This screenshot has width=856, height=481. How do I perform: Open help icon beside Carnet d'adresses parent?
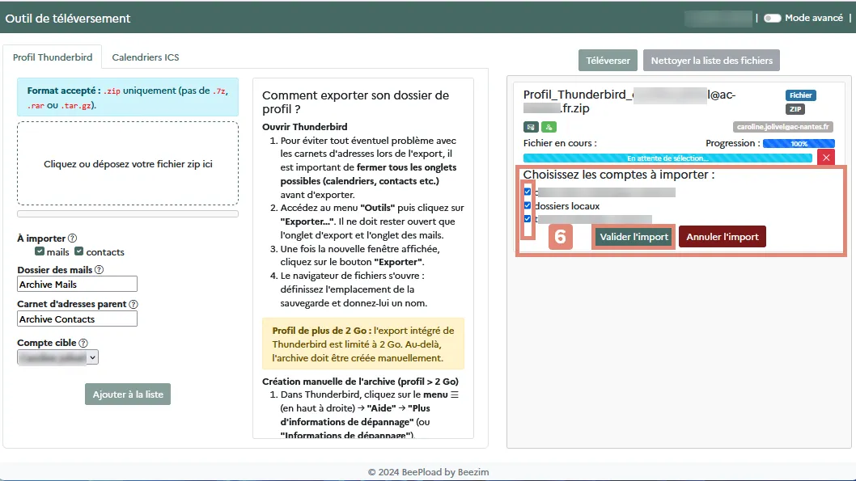point(133,304)
